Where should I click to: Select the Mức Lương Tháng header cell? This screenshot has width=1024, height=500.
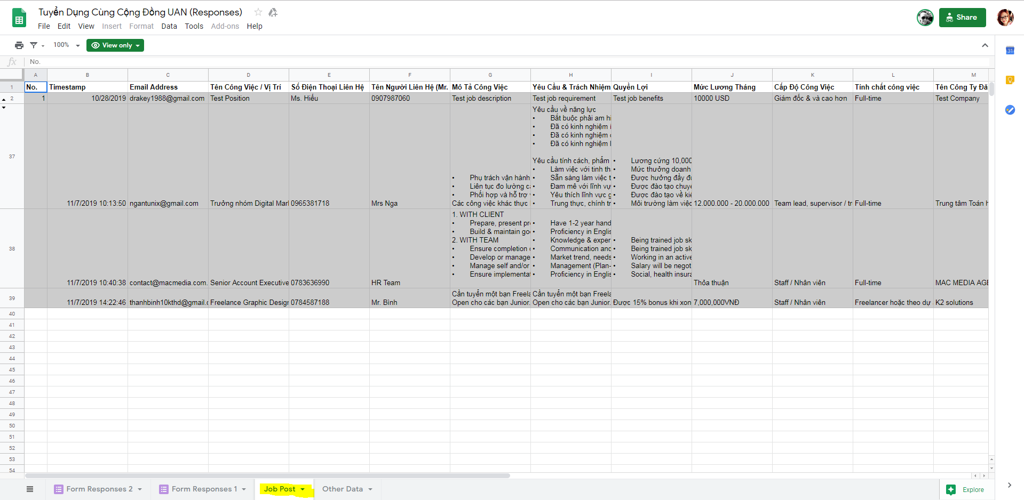pyautogui.click(x=732, y=87)
